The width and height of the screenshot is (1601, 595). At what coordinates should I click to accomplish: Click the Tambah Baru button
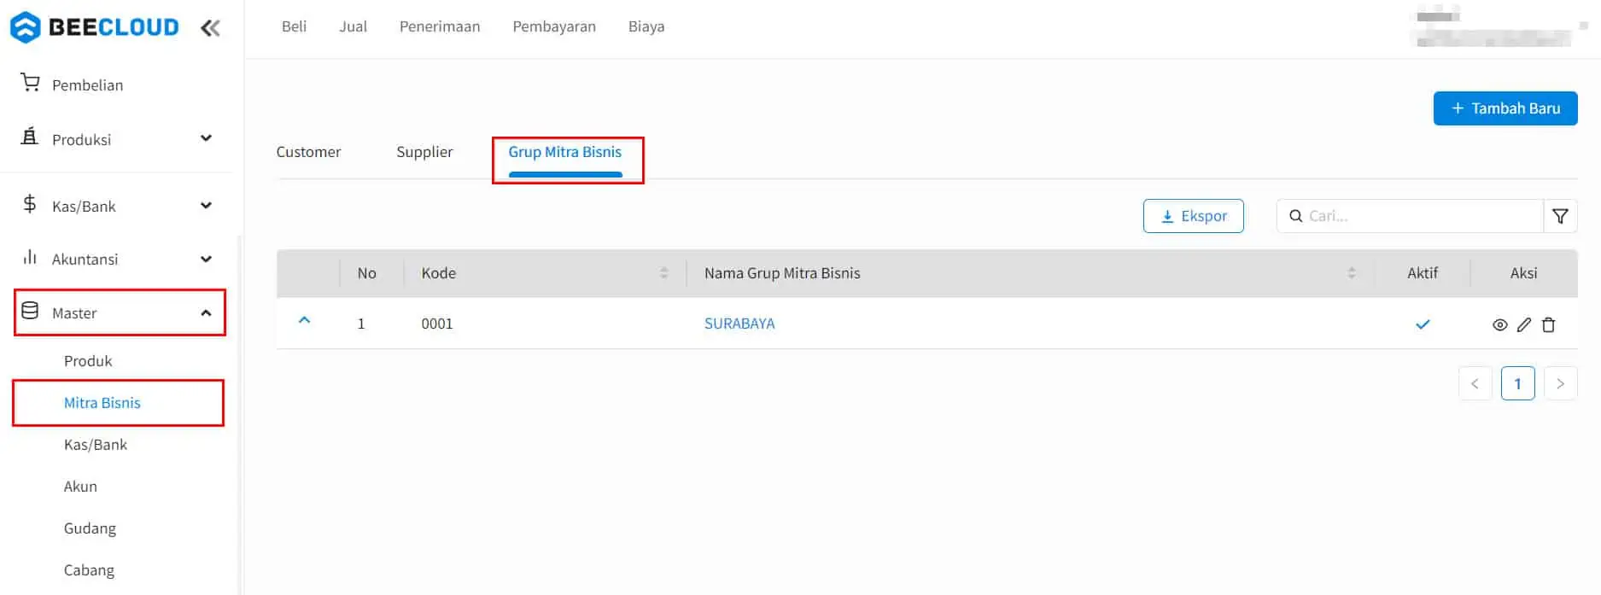1505,108
